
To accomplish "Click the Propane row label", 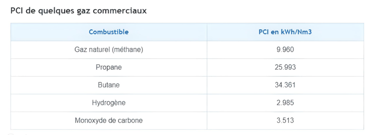I will pos(109,68).
